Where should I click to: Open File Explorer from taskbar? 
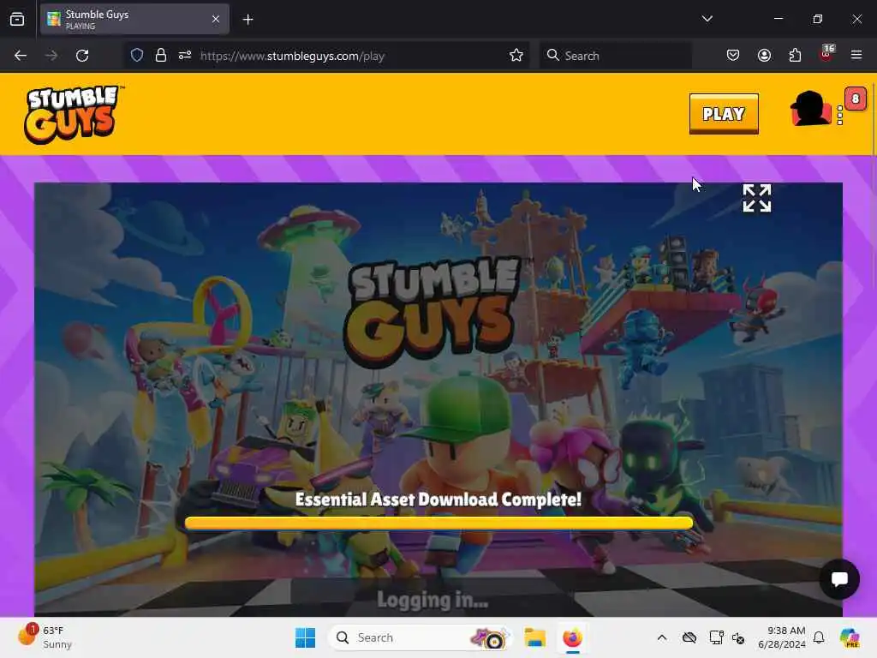coord(534,637)
